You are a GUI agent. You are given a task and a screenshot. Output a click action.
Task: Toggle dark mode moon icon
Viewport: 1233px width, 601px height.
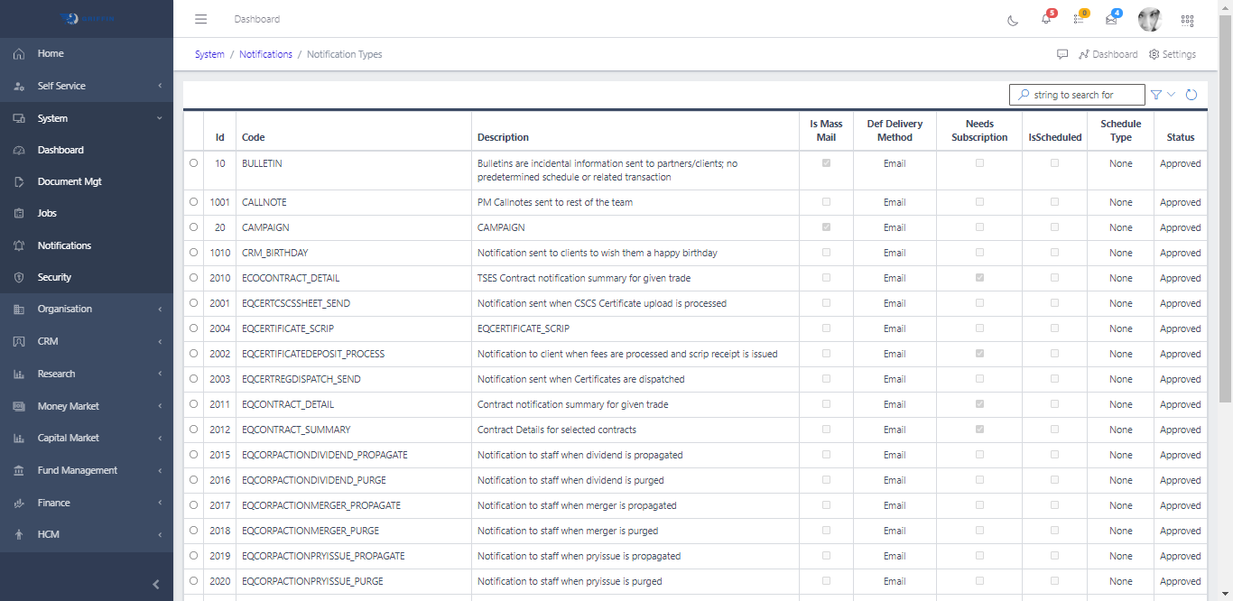pos(1013,20)
